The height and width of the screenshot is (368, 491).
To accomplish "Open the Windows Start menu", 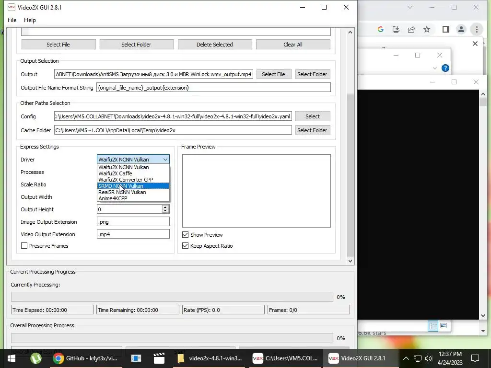I will 12,358.
